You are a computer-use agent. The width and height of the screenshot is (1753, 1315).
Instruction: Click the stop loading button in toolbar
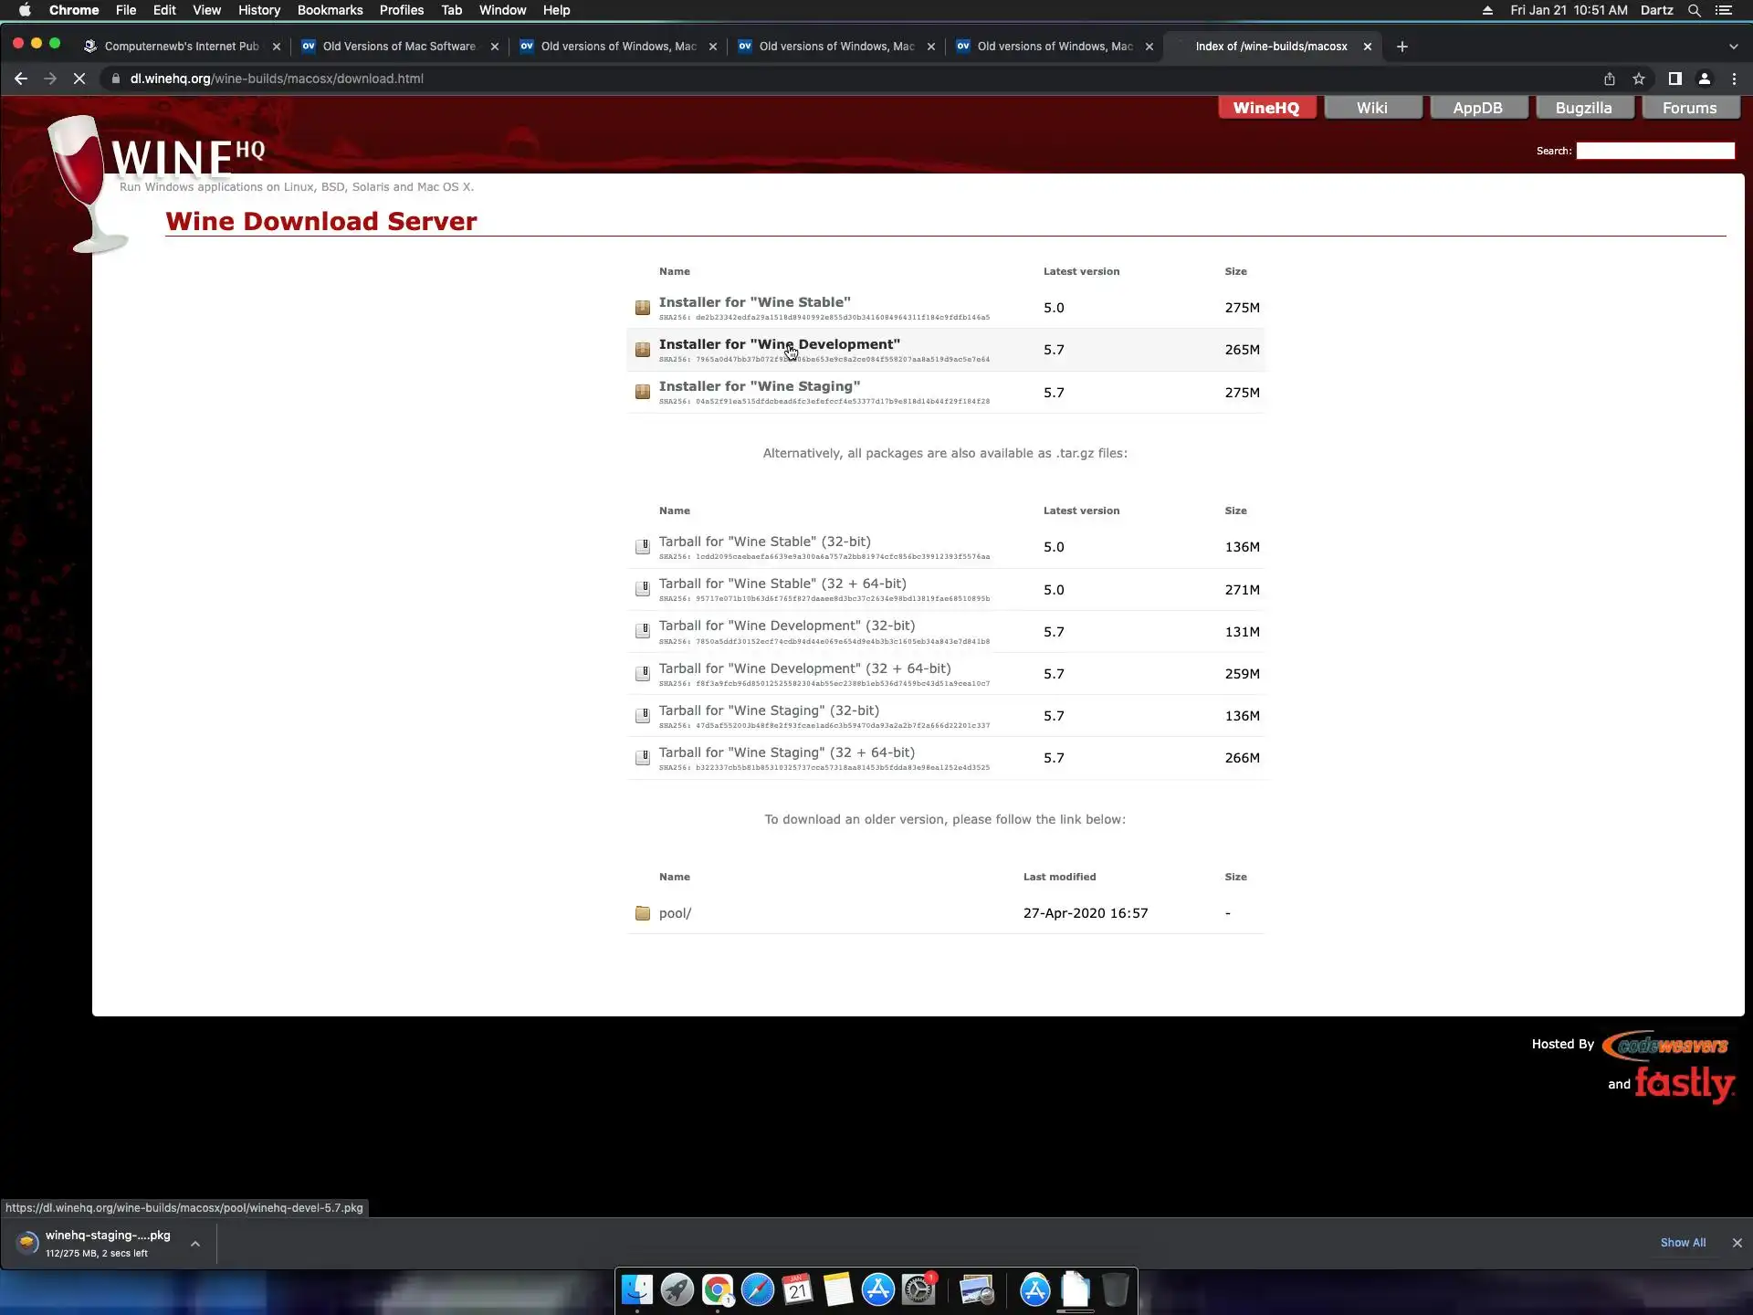click(x=79, y=79)
